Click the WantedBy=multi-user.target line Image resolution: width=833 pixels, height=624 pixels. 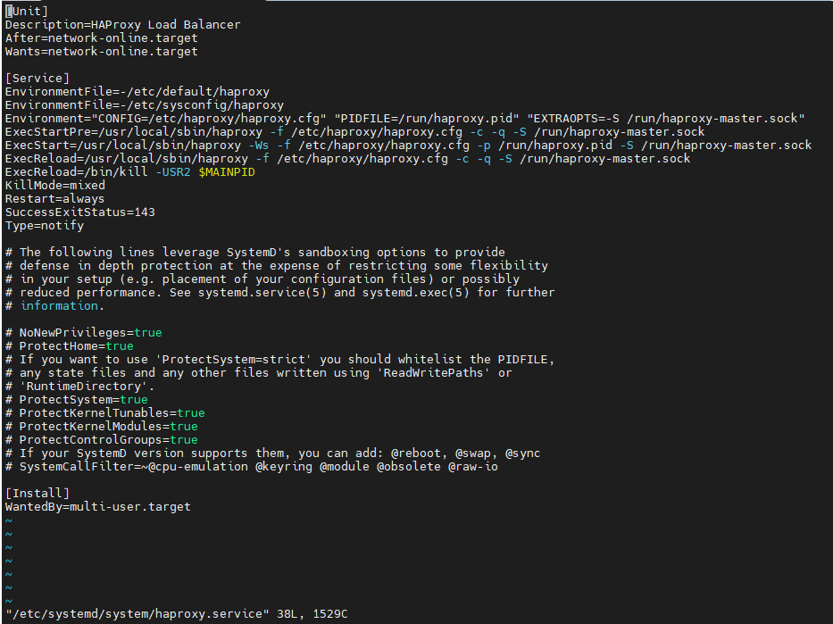click(97, 507)
